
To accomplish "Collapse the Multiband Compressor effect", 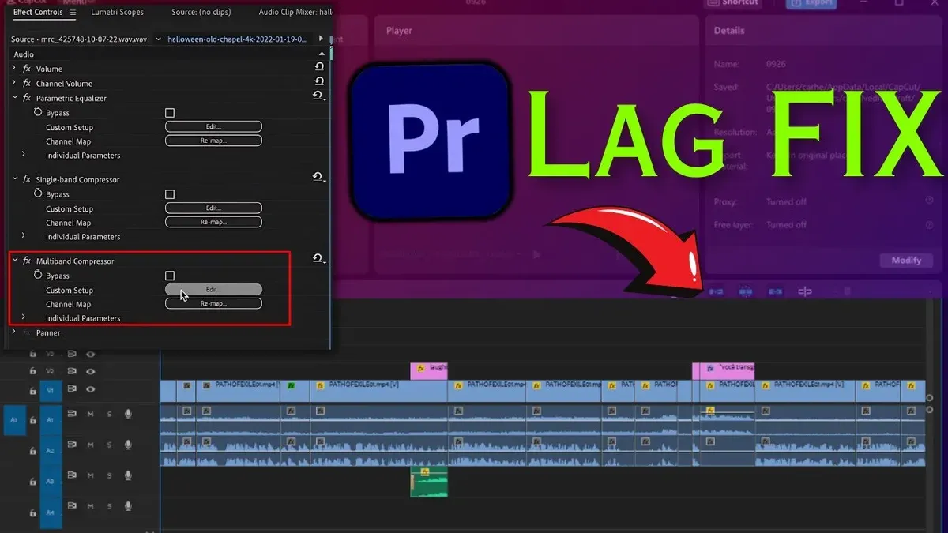I will (14, 260).
